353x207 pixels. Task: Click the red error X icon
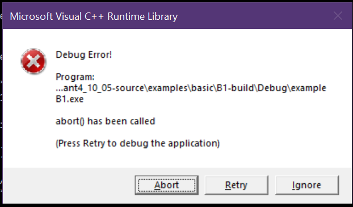[x=33, y=61]
